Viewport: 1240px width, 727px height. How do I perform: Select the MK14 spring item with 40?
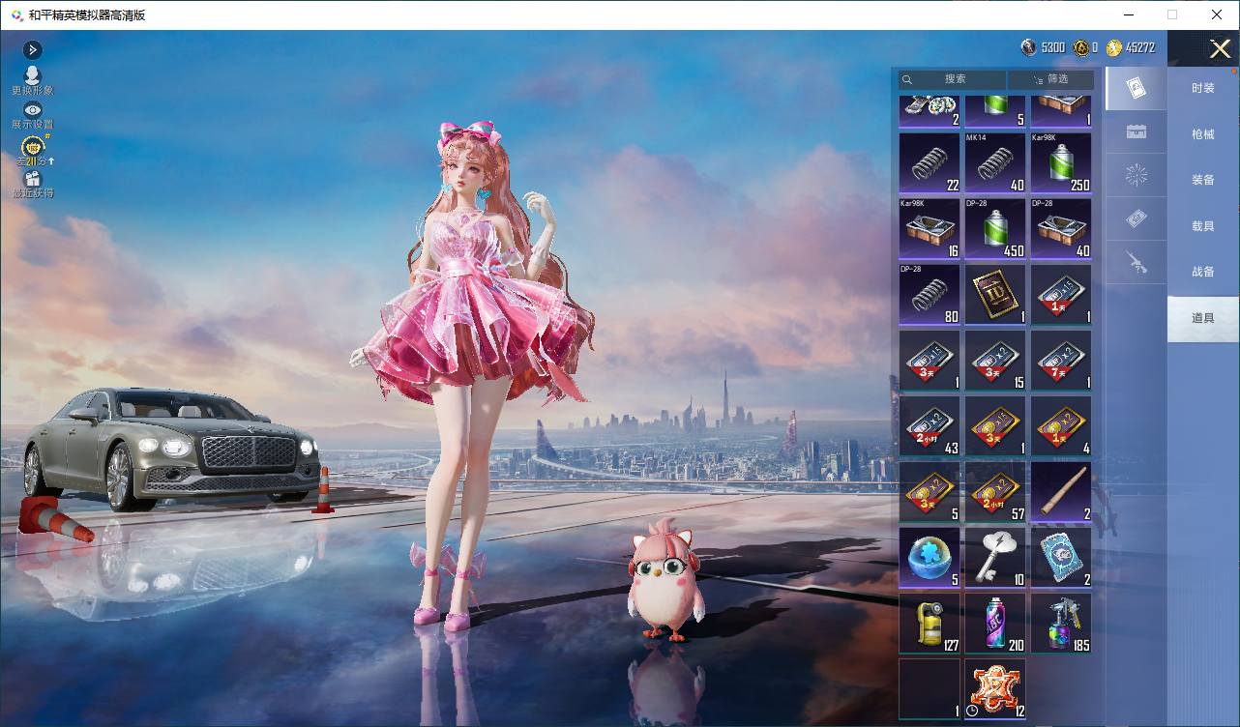[995, 163]
